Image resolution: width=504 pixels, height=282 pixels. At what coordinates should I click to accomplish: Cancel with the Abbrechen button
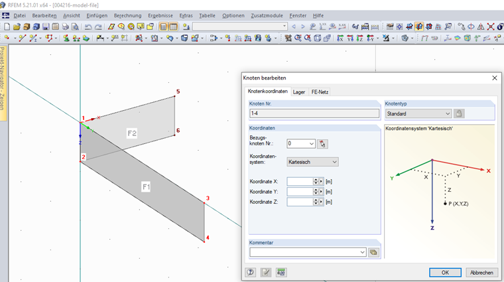pyautogui.click(x=481, y=272)
